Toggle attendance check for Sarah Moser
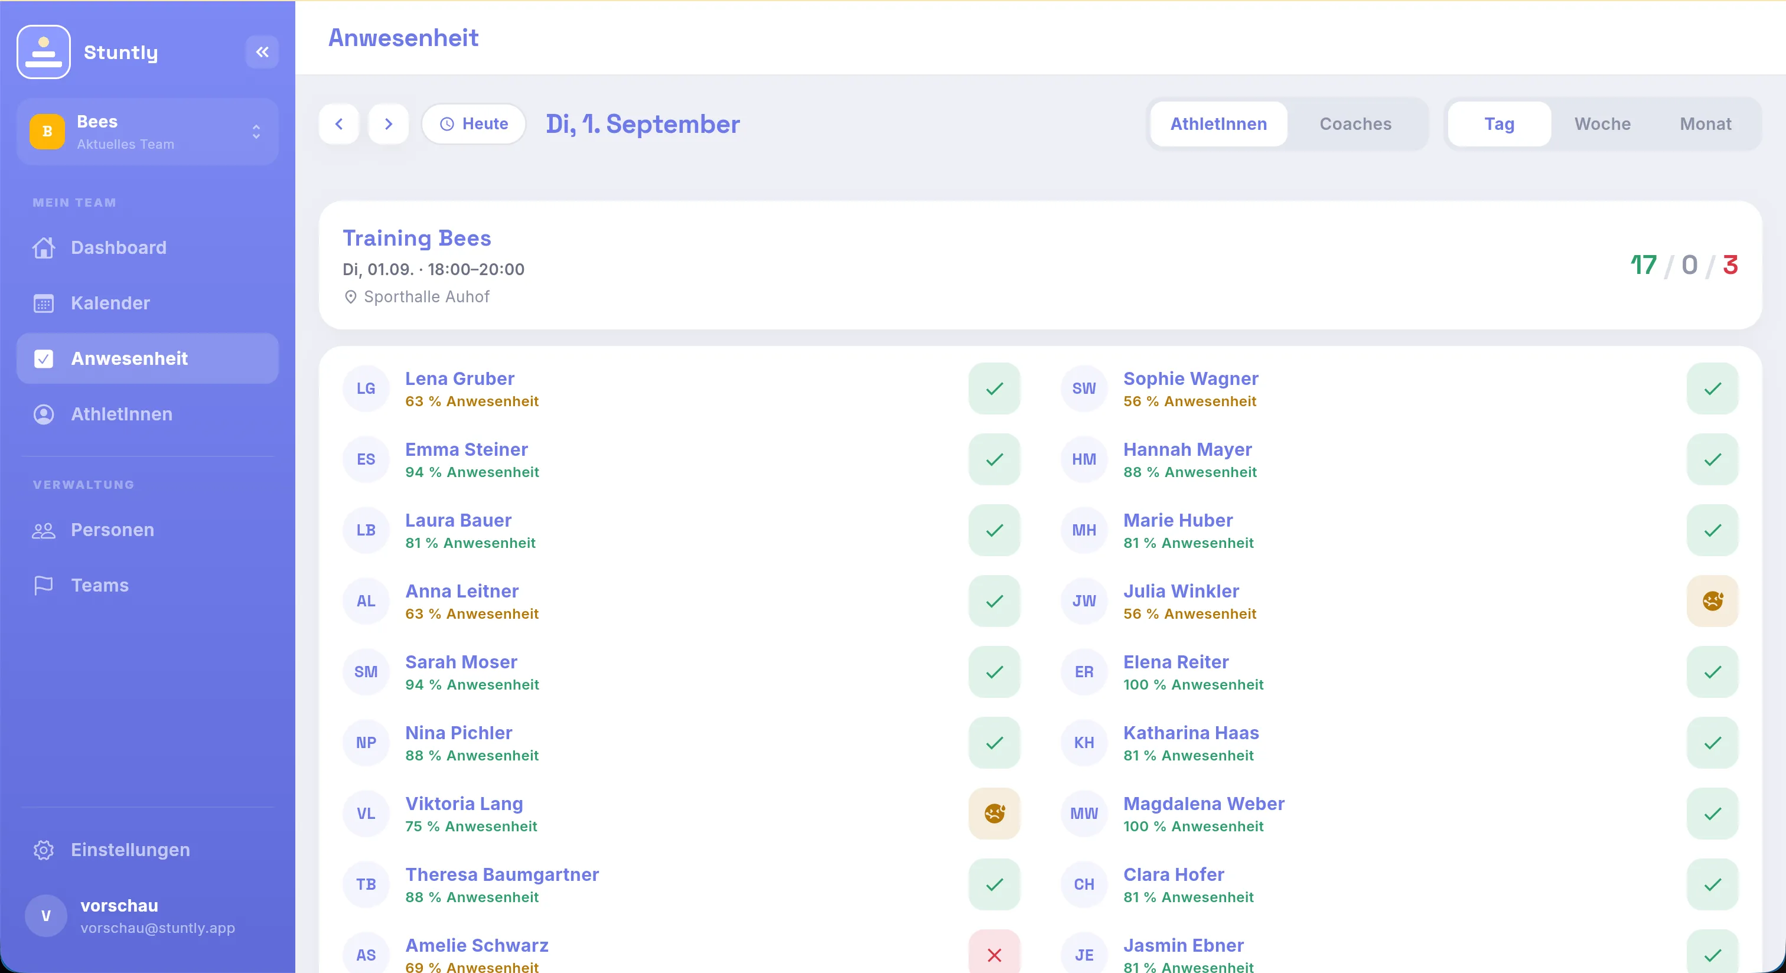The width and height of the screenshot is (1786, 973). pos(994,672)
